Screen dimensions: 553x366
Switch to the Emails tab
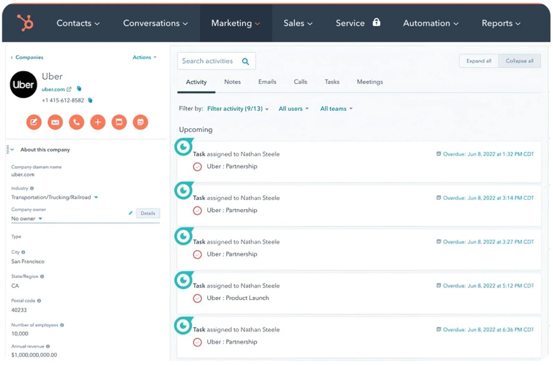pos(267,82)
